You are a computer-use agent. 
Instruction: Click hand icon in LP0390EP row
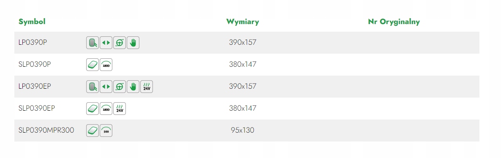coord(133,87)
